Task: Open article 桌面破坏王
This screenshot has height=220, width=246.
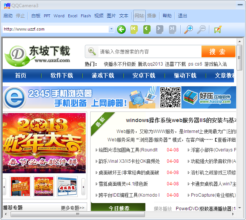Action: tap(129, 173)
